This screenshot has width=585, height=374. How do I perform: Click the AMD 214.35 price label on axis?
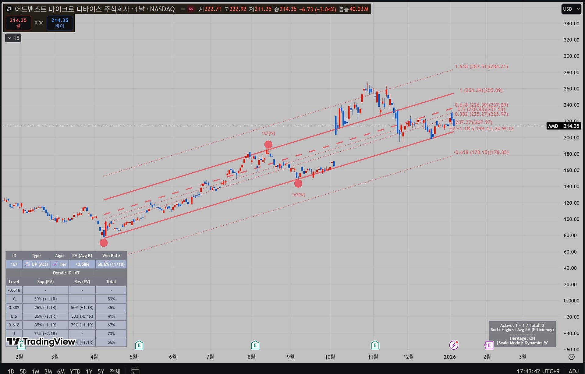coord(564,126)
